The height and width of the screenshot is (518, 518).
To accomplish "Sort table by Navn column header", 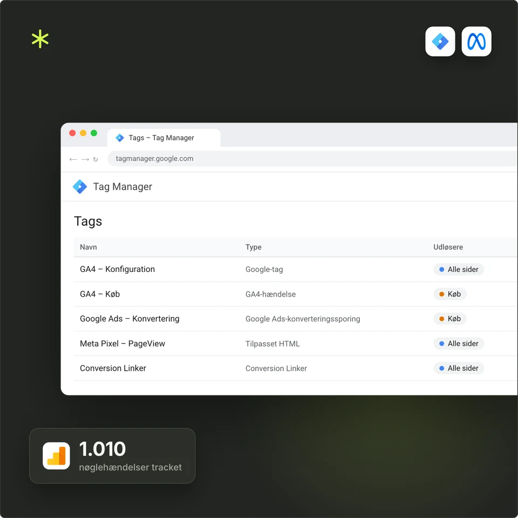I will tap(88, 247).
